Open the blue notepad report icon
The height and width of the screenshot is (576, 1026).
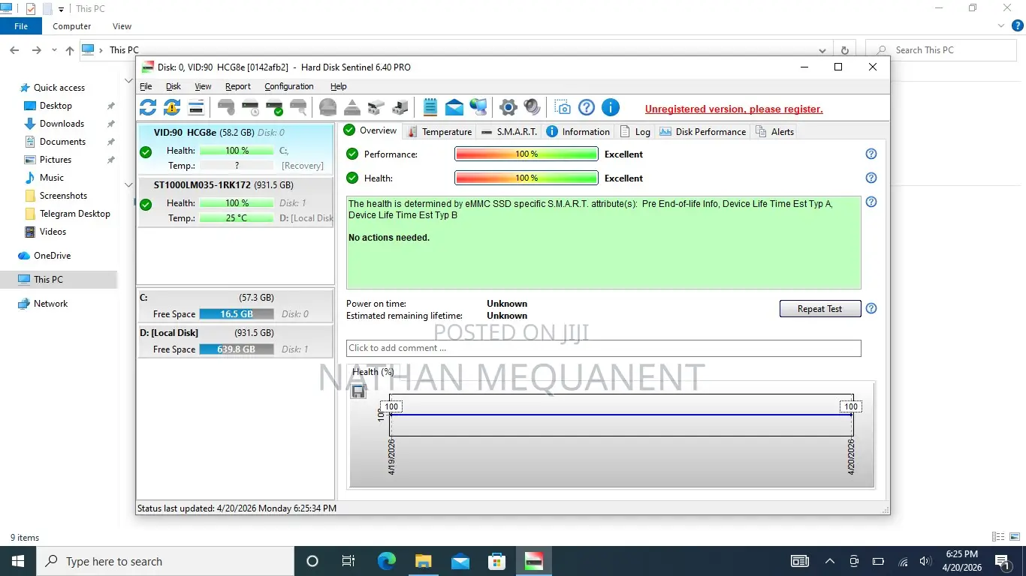(430, 107)
